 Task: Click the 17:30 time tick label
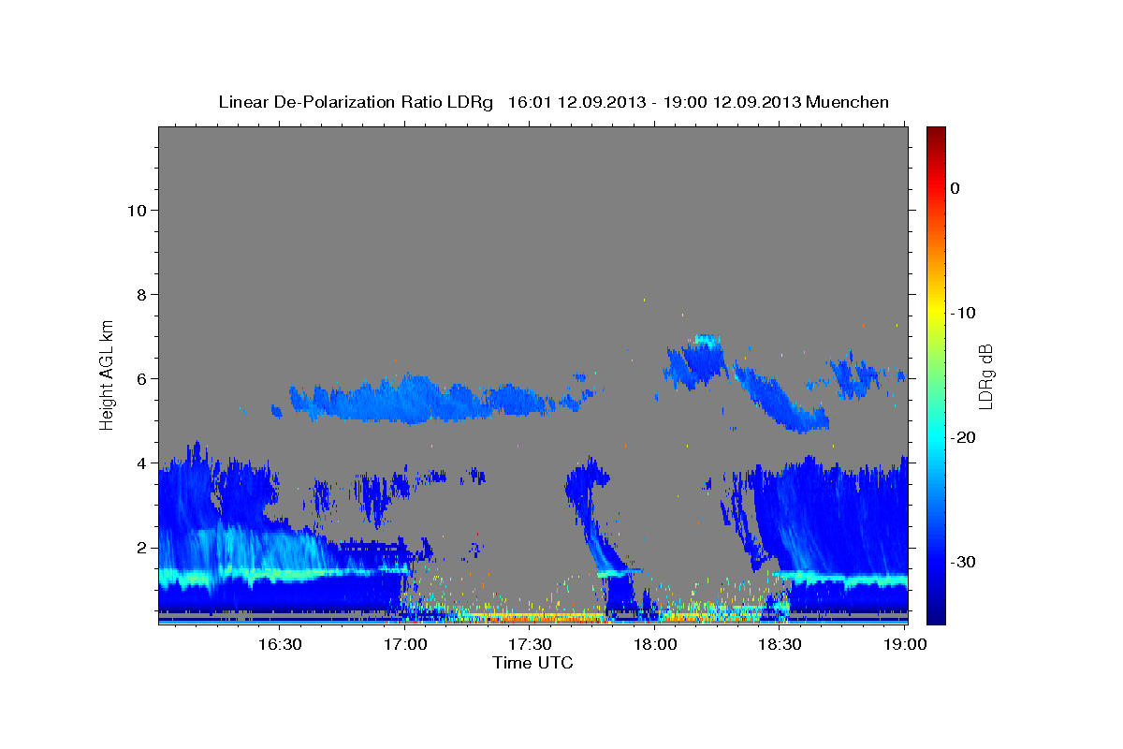coord(531,644)
